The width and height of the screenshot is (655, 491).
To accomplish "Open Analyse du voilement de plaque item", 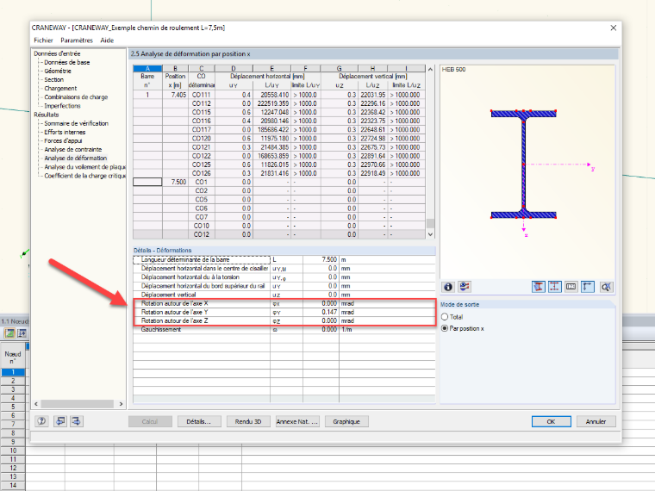I will (x=84, y=167).
